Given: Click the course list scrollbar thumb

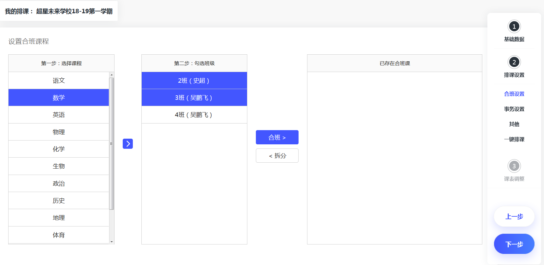Looking at the screenshot, I should click(x=111, y=143).
